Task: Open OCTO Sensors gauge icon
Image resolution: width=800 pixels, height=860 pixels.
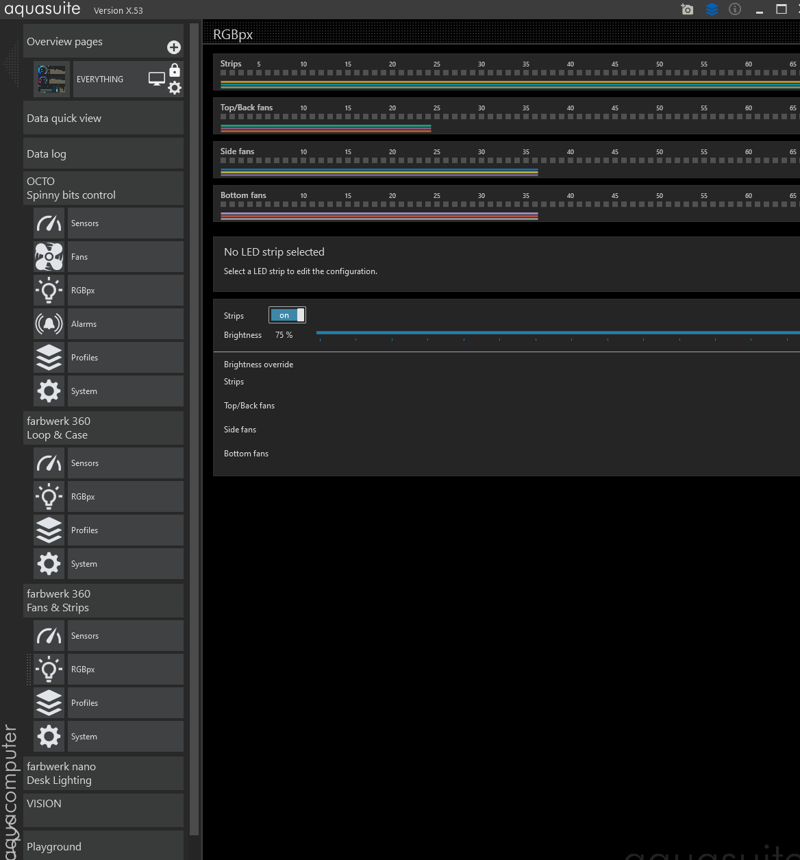Action: (49, 223)
